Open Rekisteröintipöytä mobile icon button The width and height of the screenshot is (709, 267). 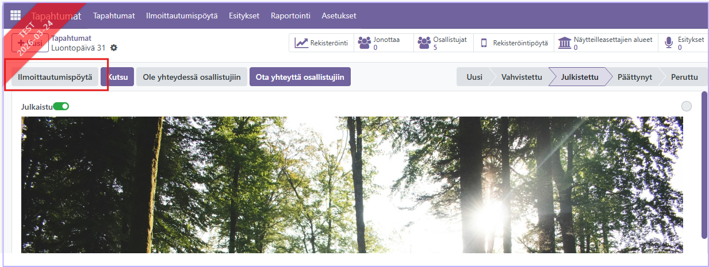[x=513, y=43]
